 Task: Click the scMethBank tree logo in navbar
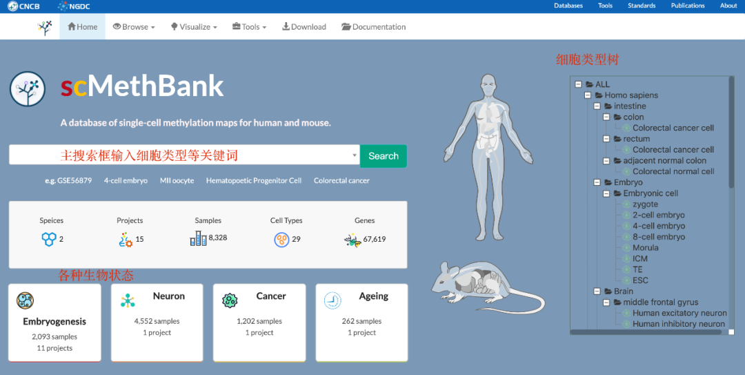(x=44, y=28)
